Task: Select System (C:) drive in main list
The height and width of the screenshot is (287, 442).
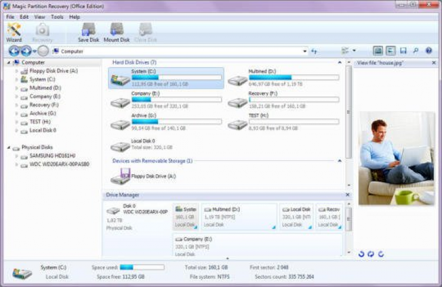Action: [x=166, y=78]
